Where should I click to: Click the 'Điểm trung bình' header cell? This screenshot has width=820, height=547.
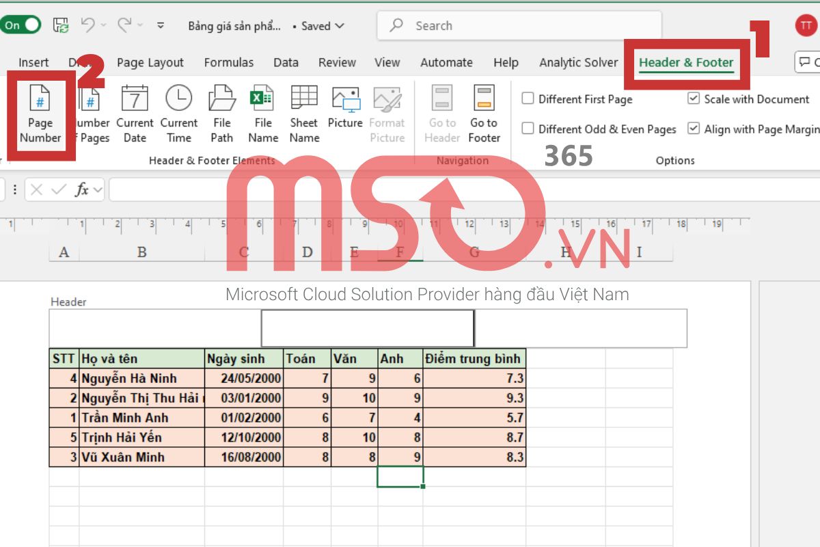474,358
